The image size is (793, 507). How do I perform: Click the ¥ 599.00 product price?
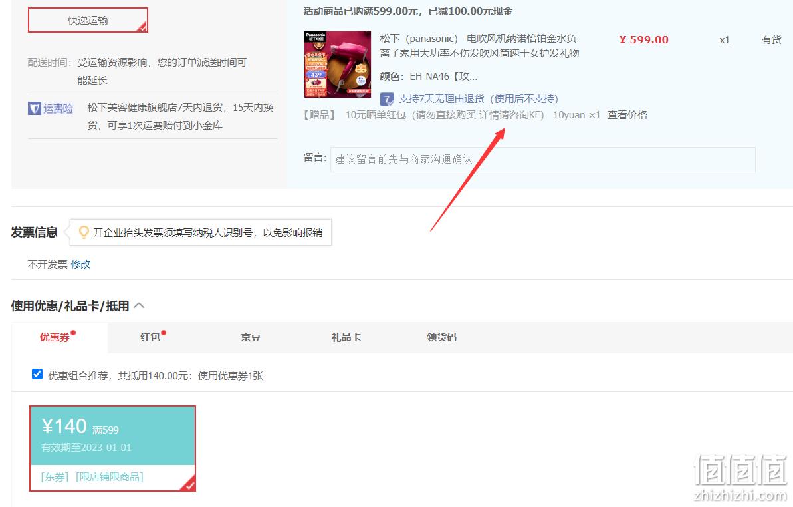tap(644, 39)
